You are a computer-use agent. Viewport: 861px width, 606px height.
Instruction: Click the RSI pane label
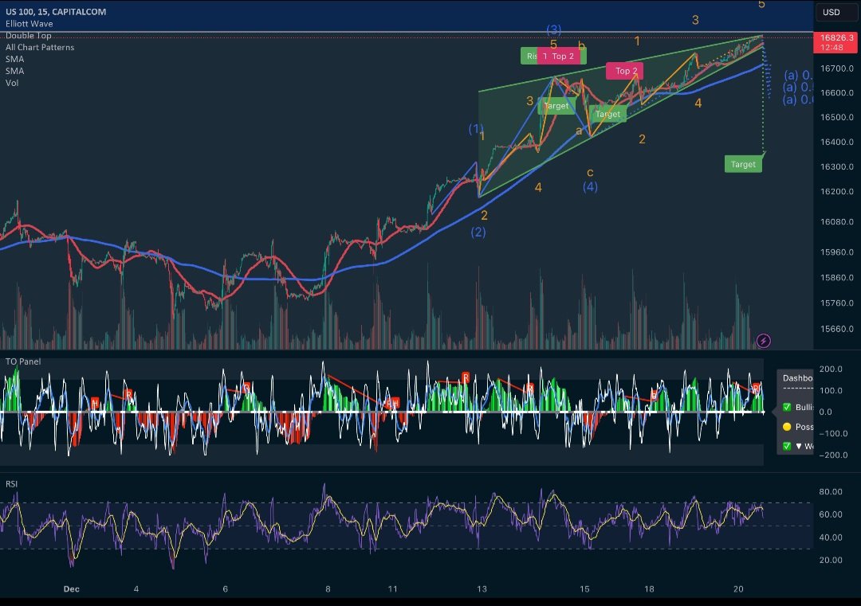(x=11, y=483)
